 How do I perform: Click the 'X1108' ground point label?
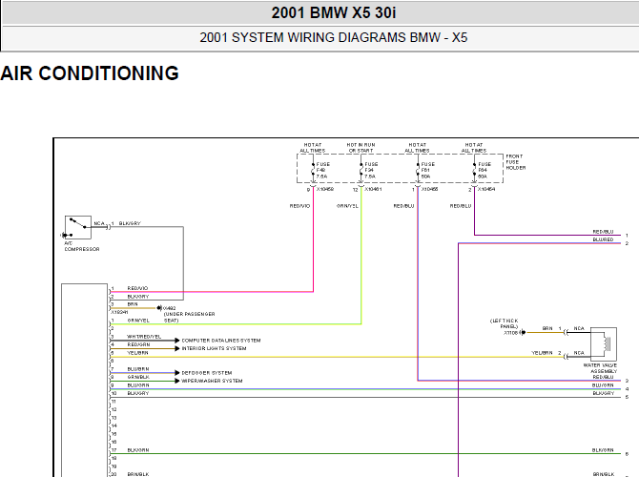[510, 333]
